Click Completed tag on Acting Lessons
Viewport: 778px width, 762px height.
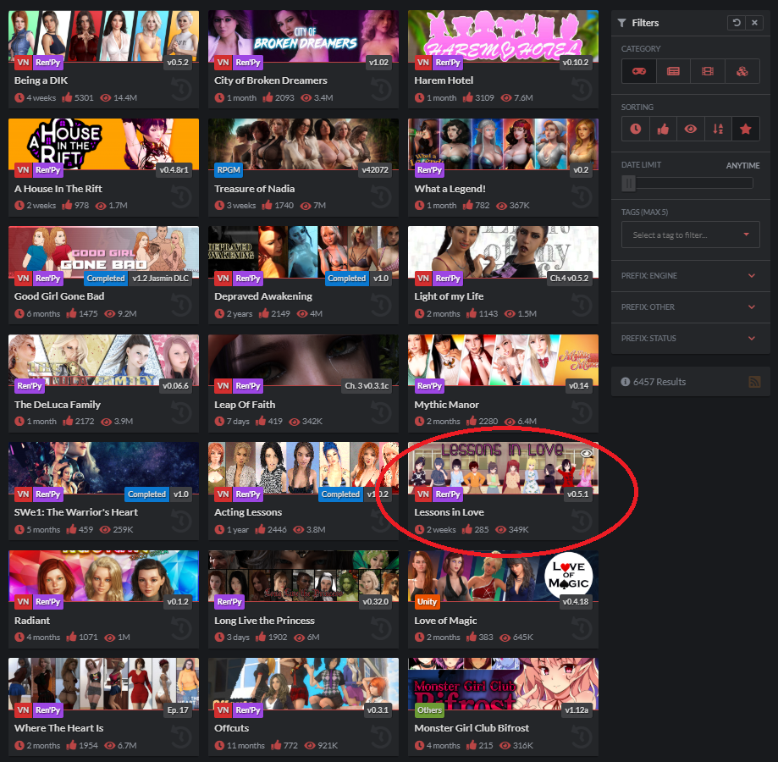point(340,494)
